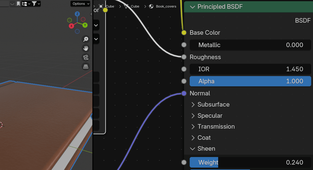
Task: Click the green Y axis on the gizmo
Action: 85,25
